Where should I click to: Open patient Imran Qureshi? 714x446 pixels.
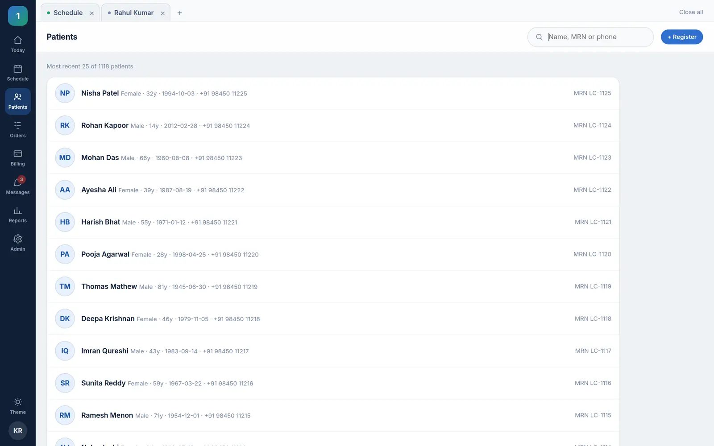[333, 351]
